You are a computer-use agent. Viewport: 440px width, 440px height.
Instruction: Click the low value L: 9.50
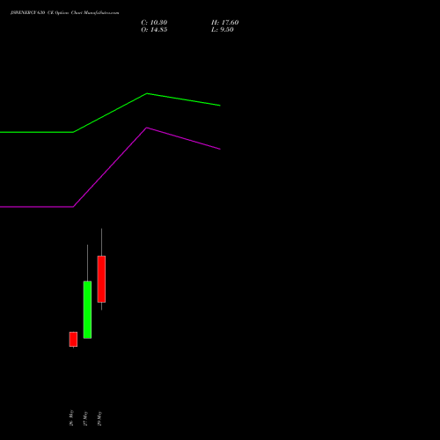[x=223, y=30]
